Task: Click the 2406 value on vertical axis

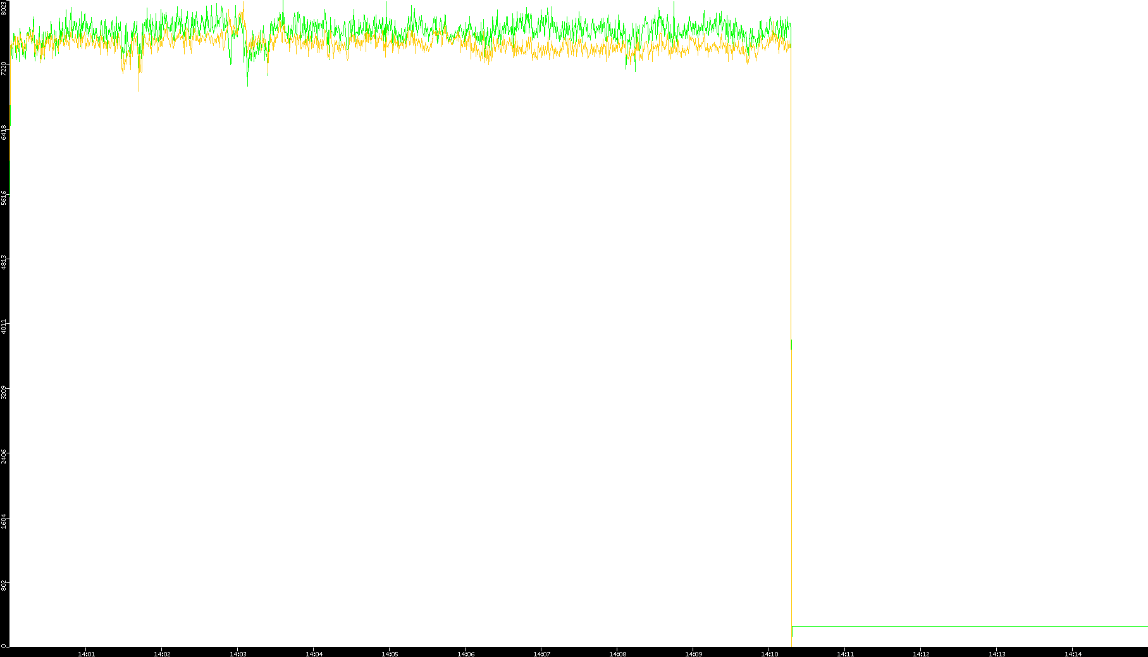Action: (x=4, y=457)
